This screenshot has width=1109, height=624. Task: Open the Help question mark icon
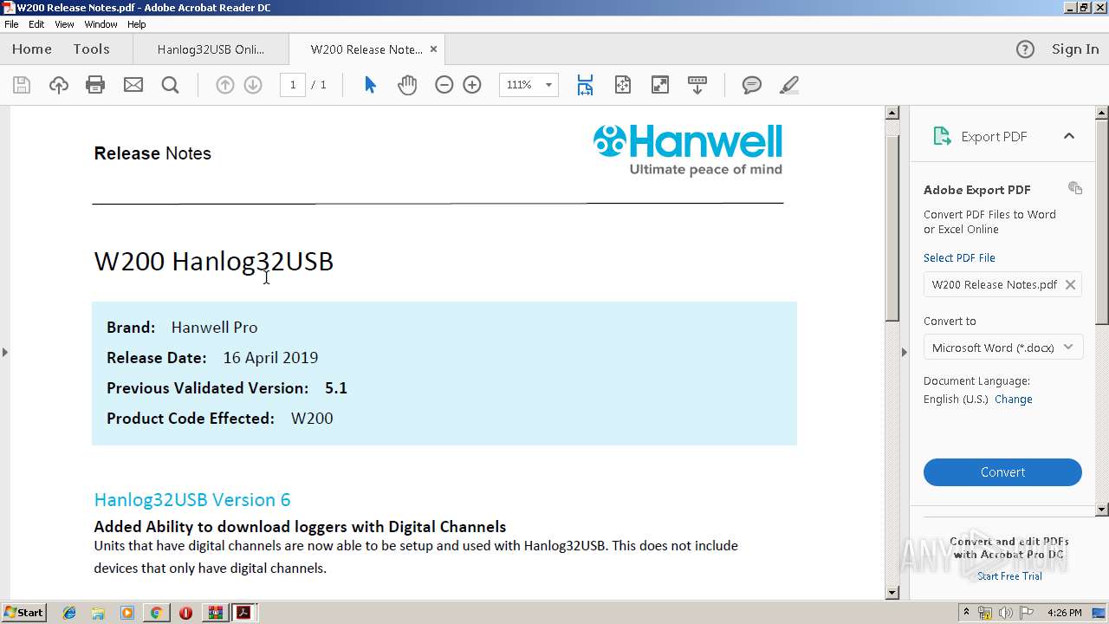coord(1025,49)
